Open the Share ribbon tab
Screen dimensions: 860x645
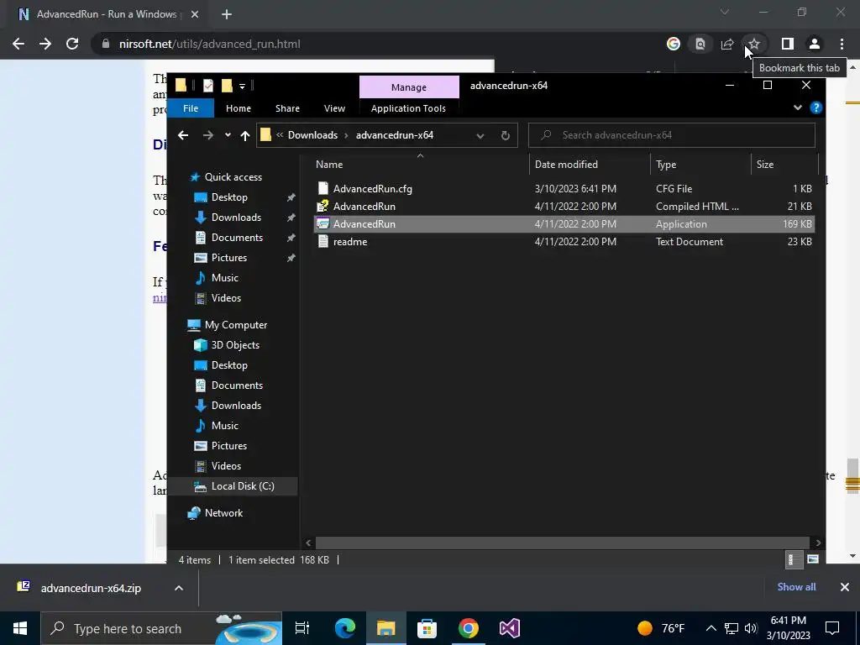tap(287, 108)
